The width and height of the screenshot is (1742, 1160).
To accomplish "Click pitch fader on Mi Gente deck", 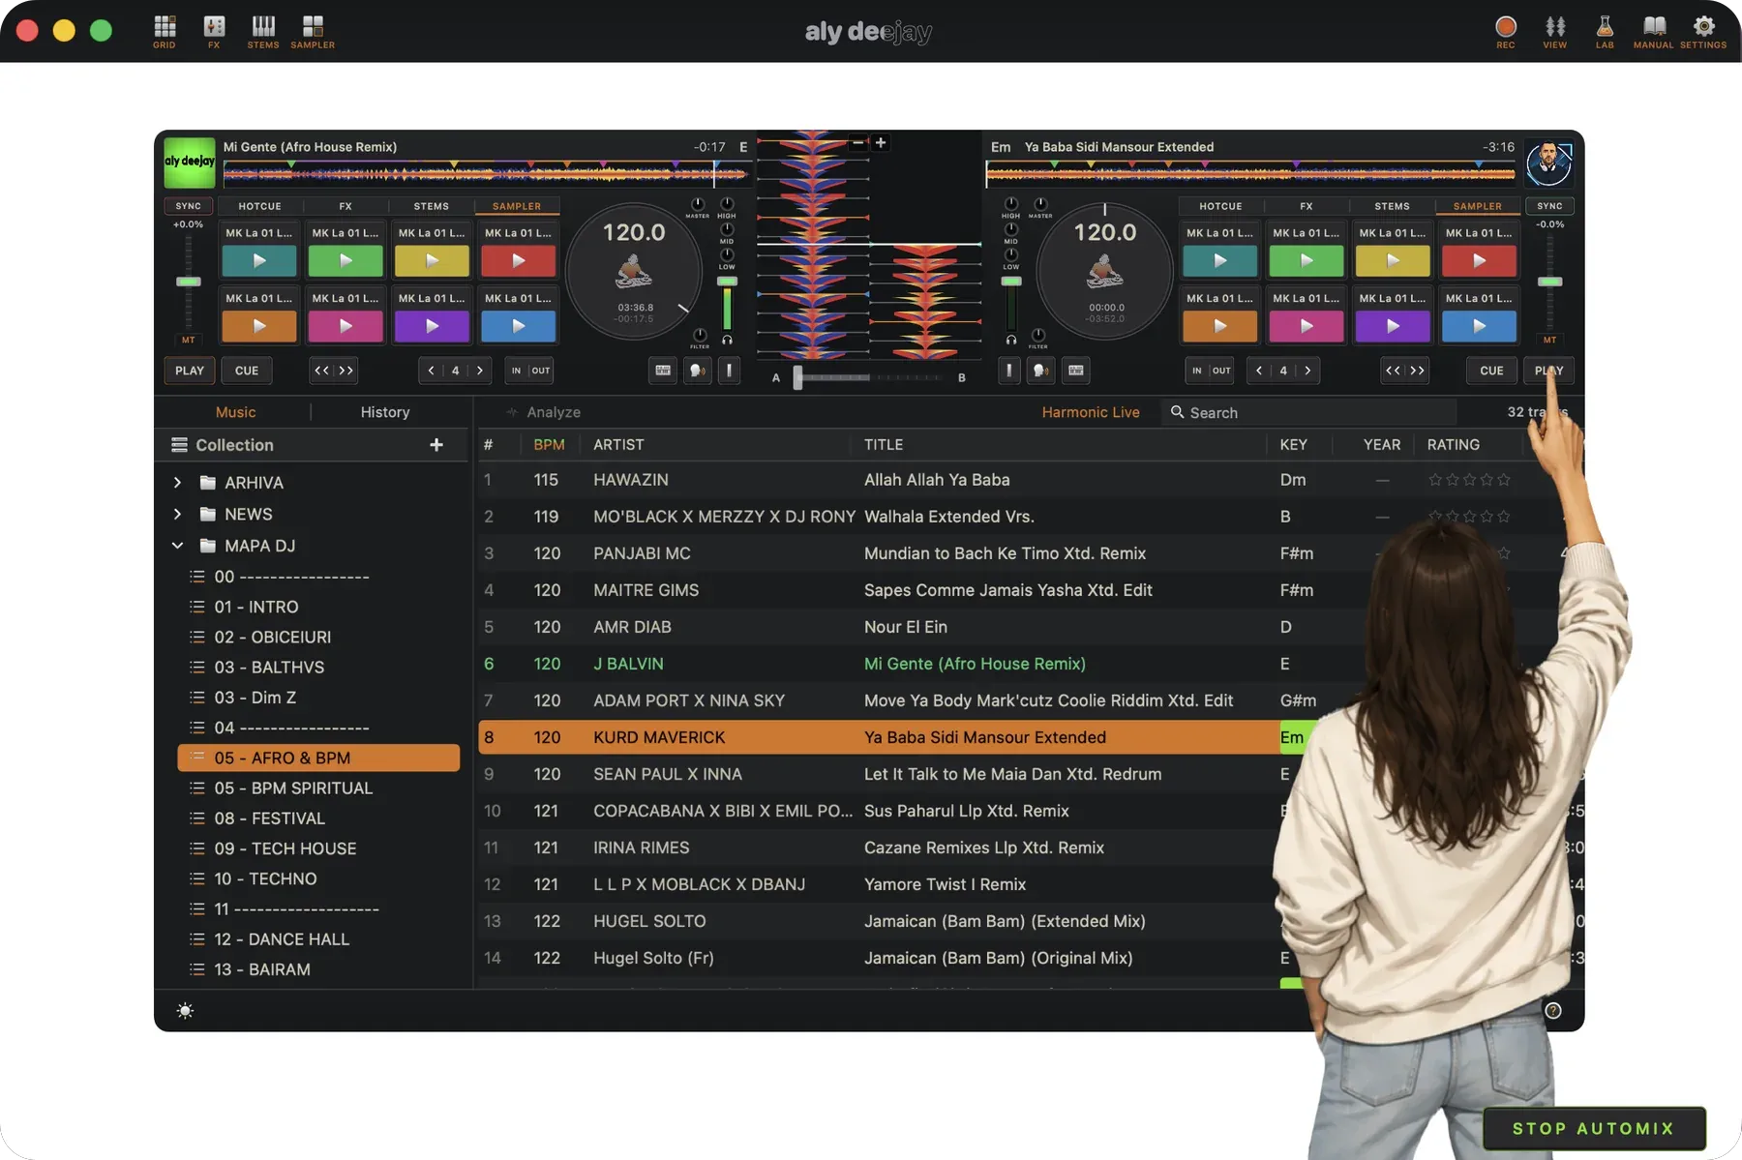I will click(x=189, y=282).
